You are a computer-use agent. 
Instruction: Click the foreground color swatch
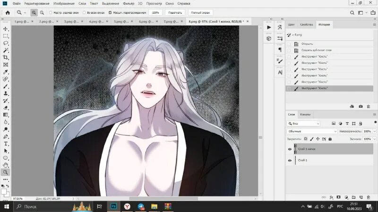pos(4,192)
